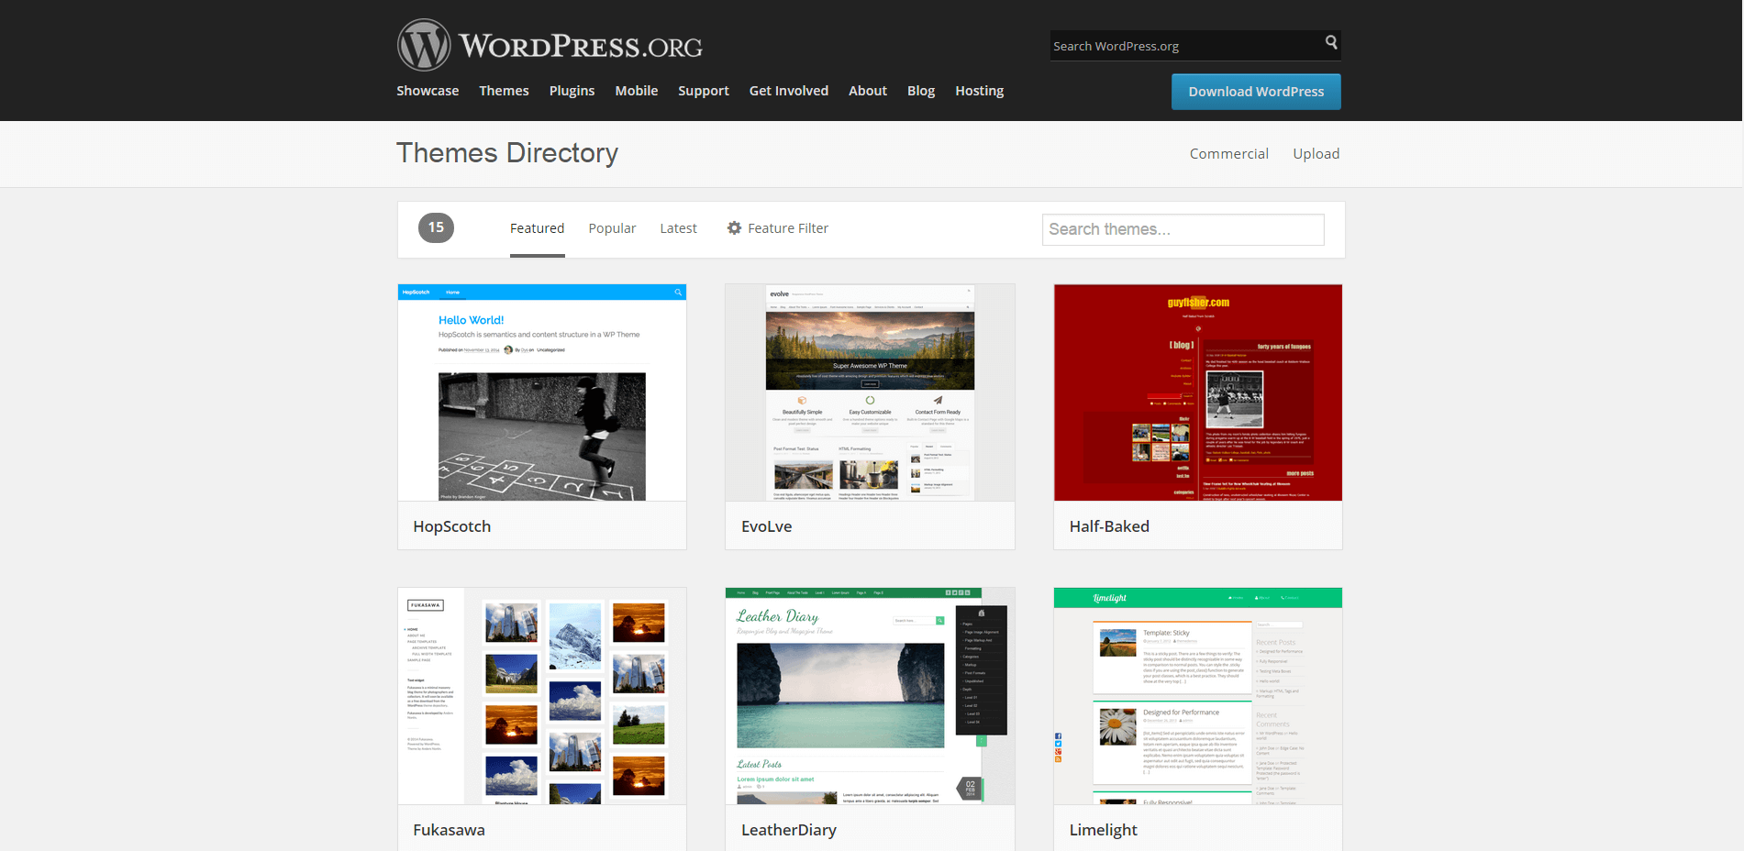Go to the Plugins menu item
This screenshot has height=851, width=1744.
(572, 91)
